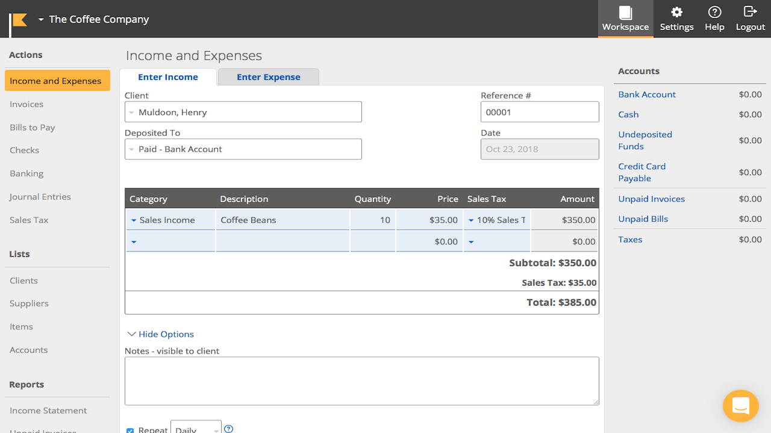Open Items list in sidebar
Screen dimensions: 771x433
21,327
